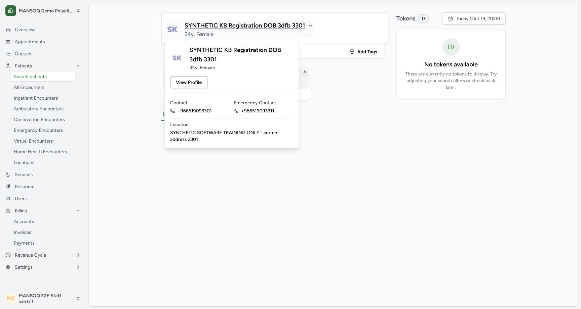581x309 pixels.
Task: Click the Queues list icon
Action: pyautogui.click(x=8, y=54)
